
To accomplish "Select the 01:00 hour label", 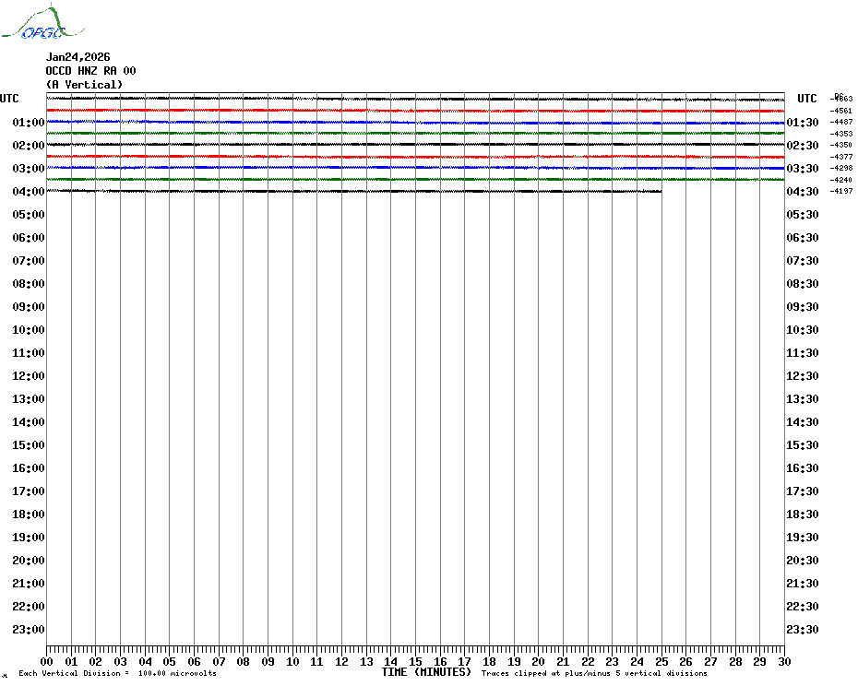I will [x=29, y=122].
